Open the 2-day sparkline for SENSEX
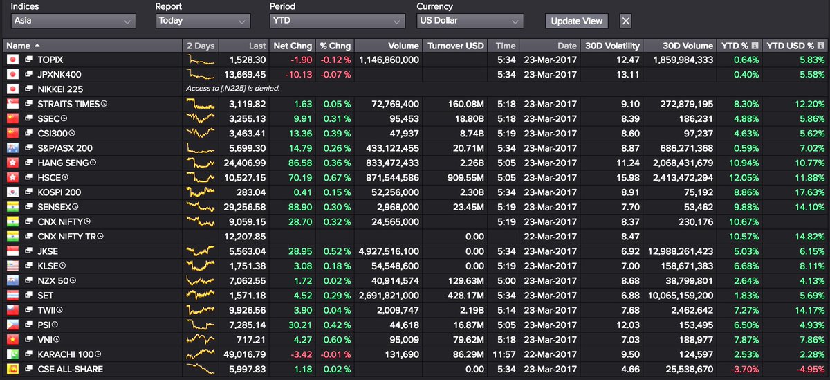This screenshot has width=830, height=380. (x=201, y=207)
